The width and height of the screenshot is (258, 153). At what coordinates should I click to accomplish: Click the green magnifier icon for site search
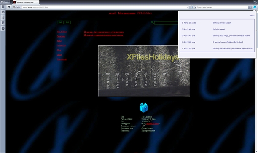click(152, 22)
